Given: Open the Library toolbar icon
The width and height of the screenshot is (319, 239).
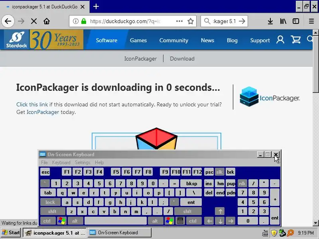Looking at the screenshot, I should tap(283, 21).
